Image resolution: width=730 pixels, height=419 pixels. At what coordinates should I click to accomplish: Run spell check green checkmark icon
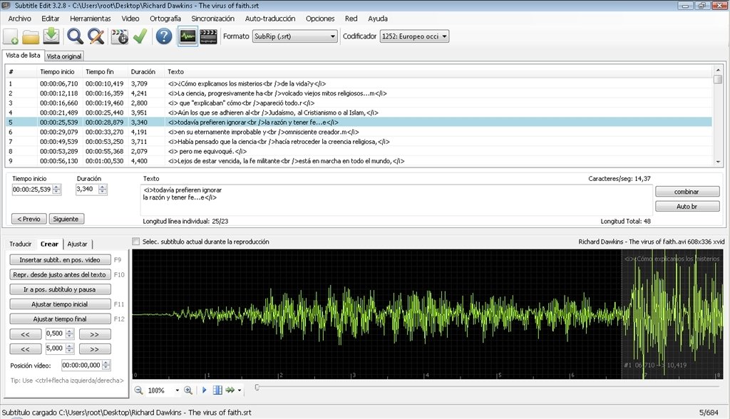point(140,36)
